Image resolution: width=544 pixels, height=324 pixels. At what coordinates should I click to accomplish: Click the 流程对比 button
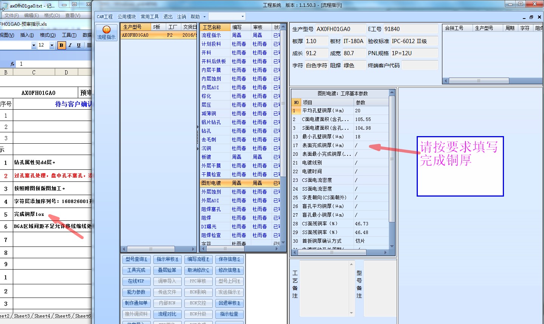(167, 314)
